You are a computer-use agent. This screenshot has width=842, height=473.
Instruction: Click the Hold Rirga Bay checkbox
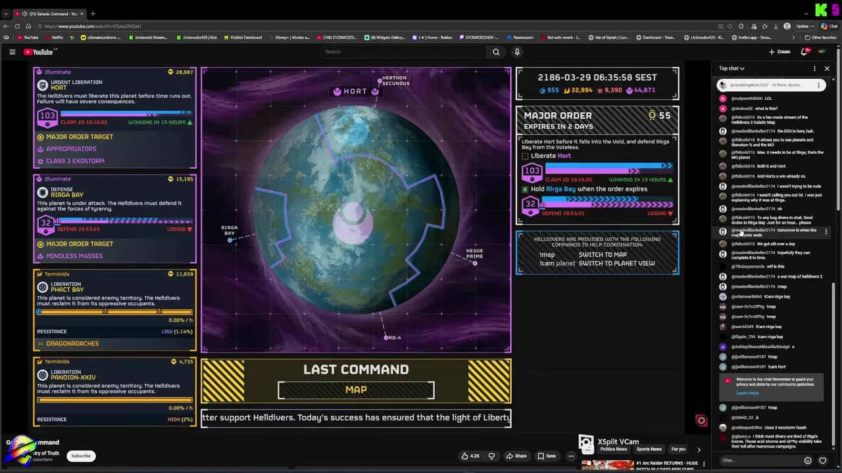tap(525, 189)
